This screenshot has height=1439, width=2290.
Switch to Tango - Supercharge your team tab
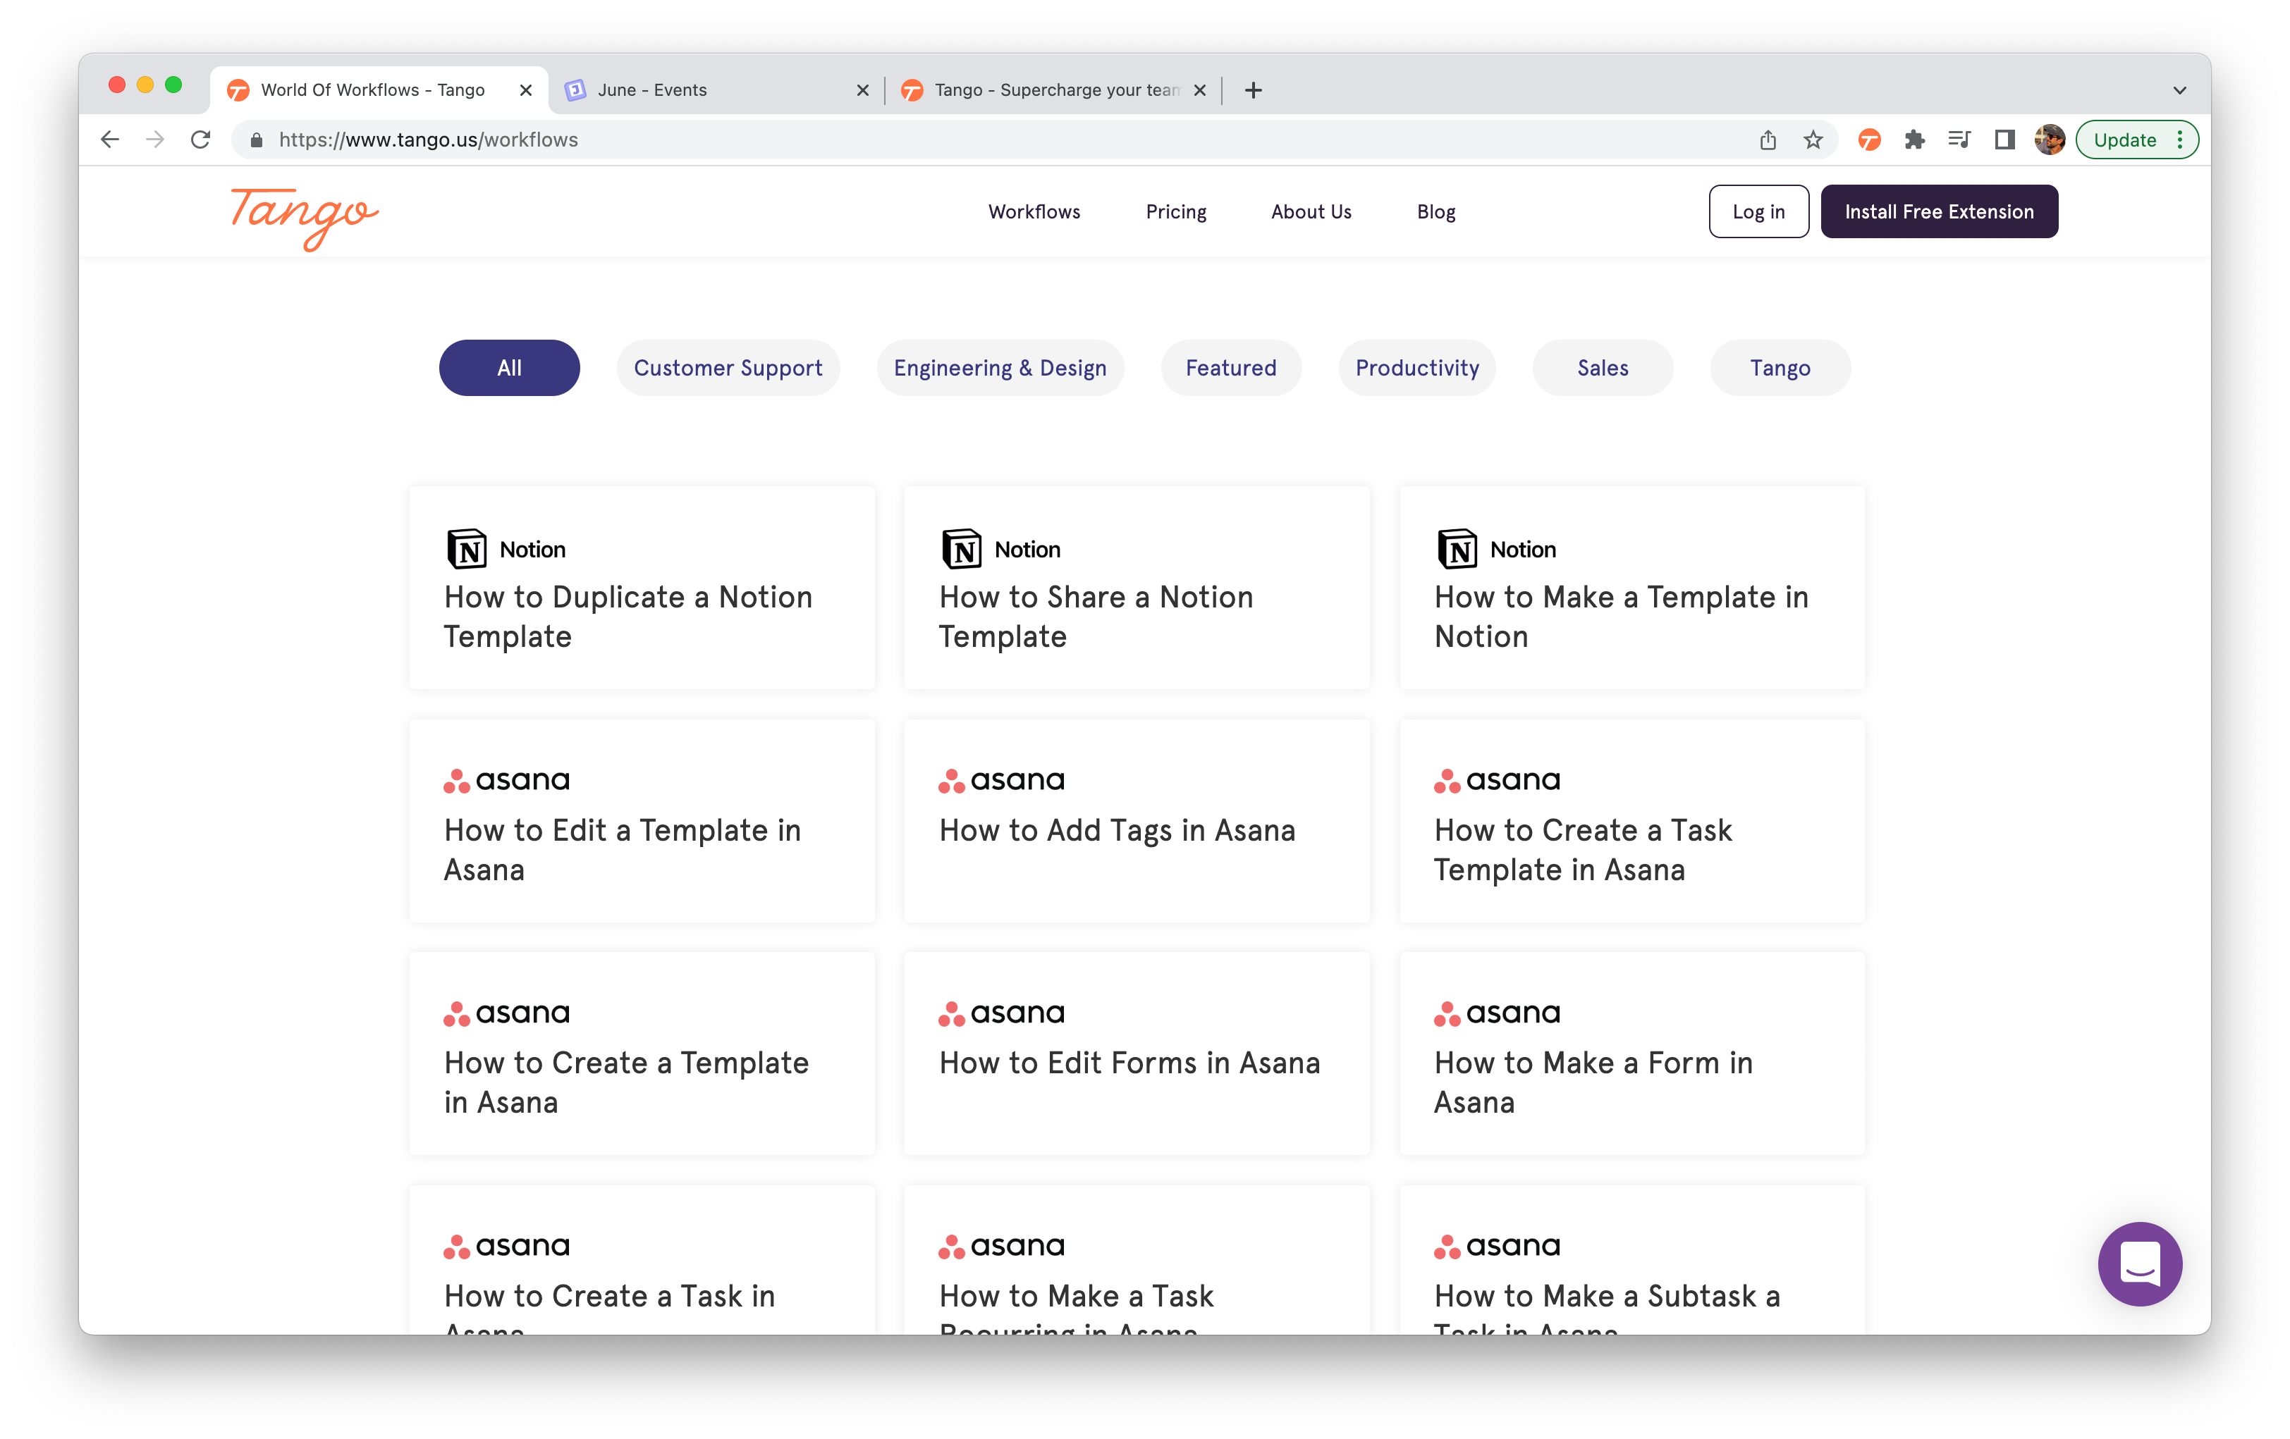[x=1054, y=90]
